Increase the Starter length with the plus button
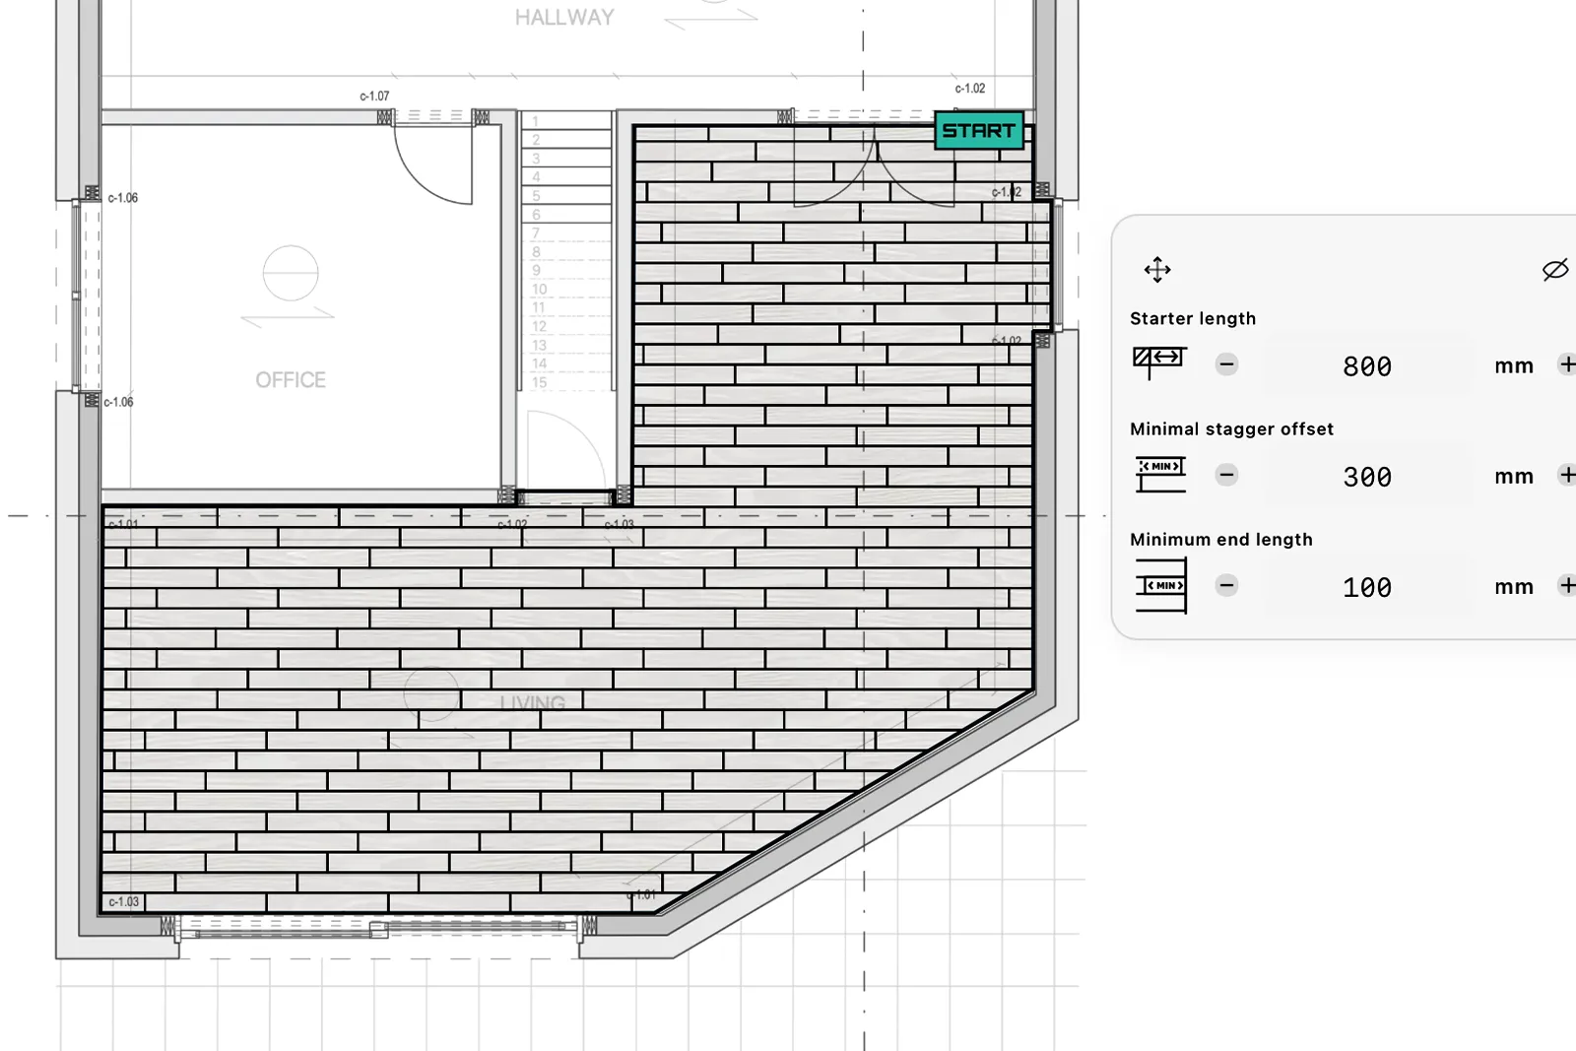The width and height of the screenshot is (1576, 1051). [1568, 363]
